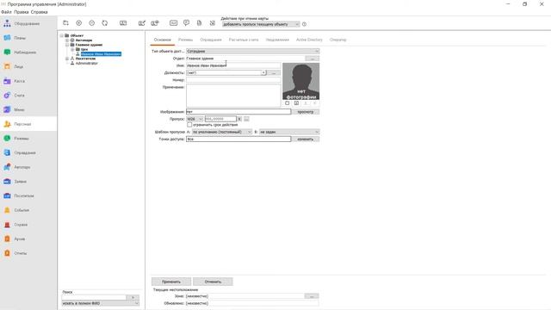Switch to the Active Directory tab
The height and width of the screenshot is (310, 551).
(x=309, y=40)
